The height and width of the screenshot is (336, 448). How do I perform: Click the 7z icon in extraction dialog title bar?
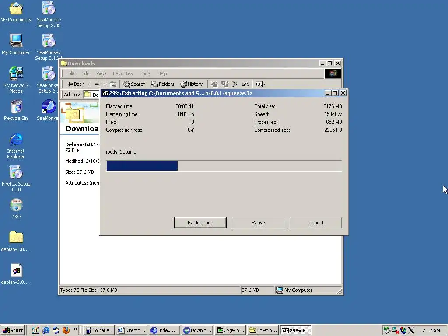point(105,93)
